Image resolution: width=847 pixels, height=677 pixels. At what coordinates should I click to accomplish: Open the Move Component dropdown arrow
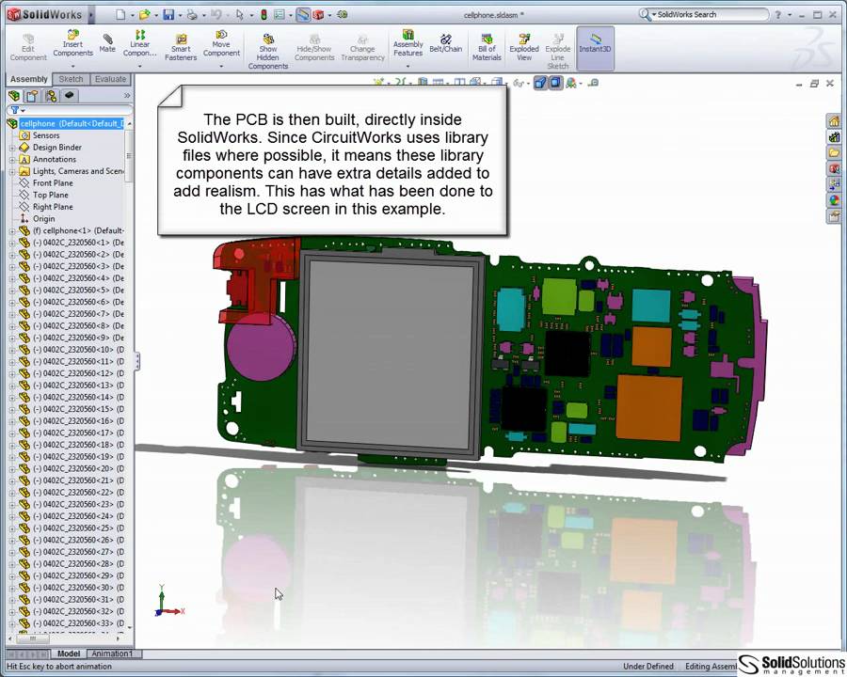tap(221, 66)
